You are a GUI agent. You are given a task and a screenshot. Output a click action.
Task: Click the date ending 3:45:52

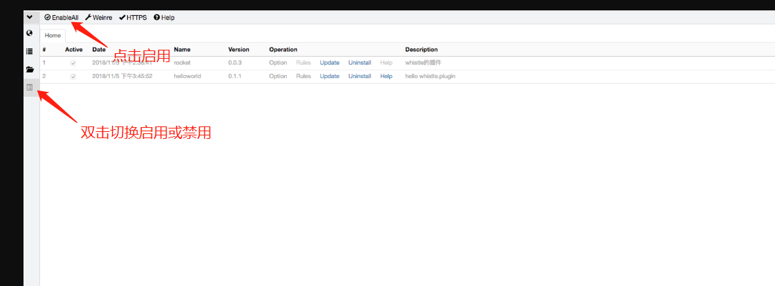pos(122,76)
